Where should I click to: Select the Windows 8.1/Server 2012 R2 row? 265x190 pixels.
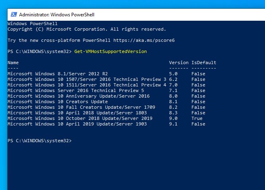pyautogui.click(x=57, y=74)
